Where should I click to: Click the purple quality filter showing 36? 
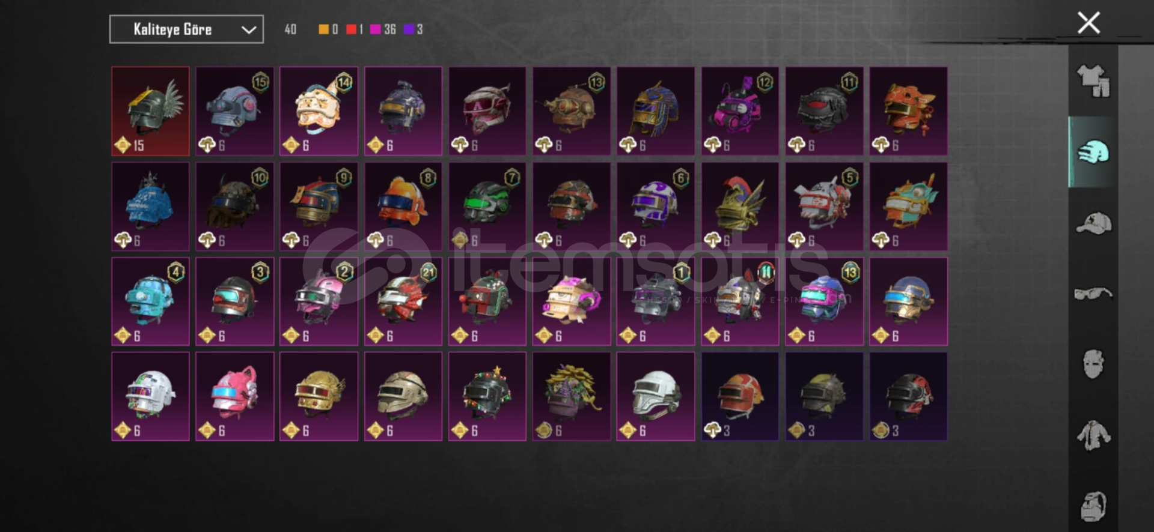tap(383, 29)
